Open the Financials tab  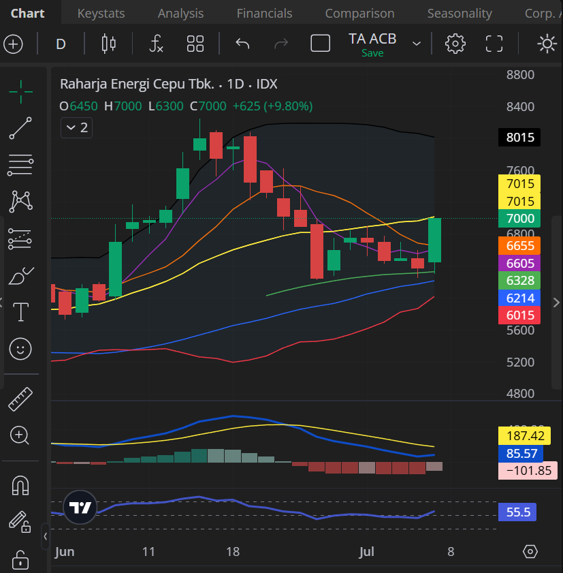point(264,14)
